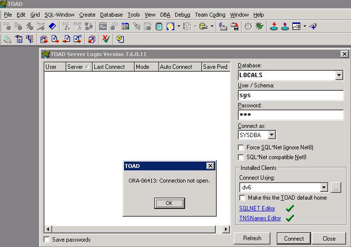
Task: Open the Database menu
Action: (111, 15)
